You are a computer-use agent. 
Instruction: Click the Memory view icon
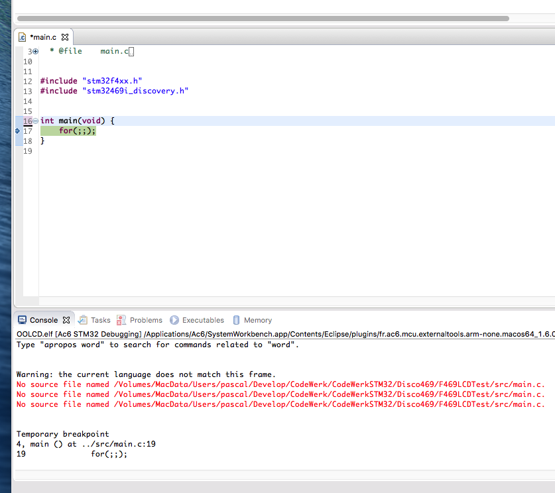click(236, 320)
